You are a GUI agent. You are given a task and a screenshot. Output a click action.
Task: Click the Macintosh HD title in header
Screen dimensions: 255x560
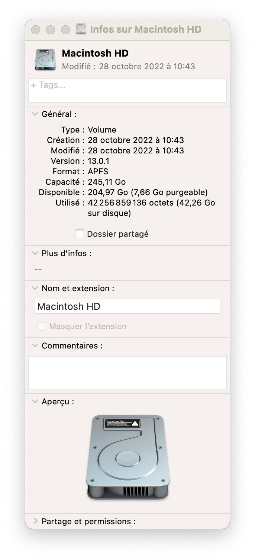tap(95, 53)
